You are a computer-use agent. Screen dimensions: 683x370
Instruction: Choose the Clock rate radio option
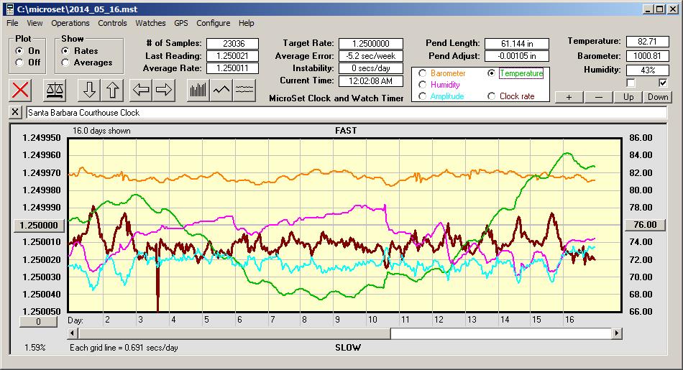pos(492,96)
